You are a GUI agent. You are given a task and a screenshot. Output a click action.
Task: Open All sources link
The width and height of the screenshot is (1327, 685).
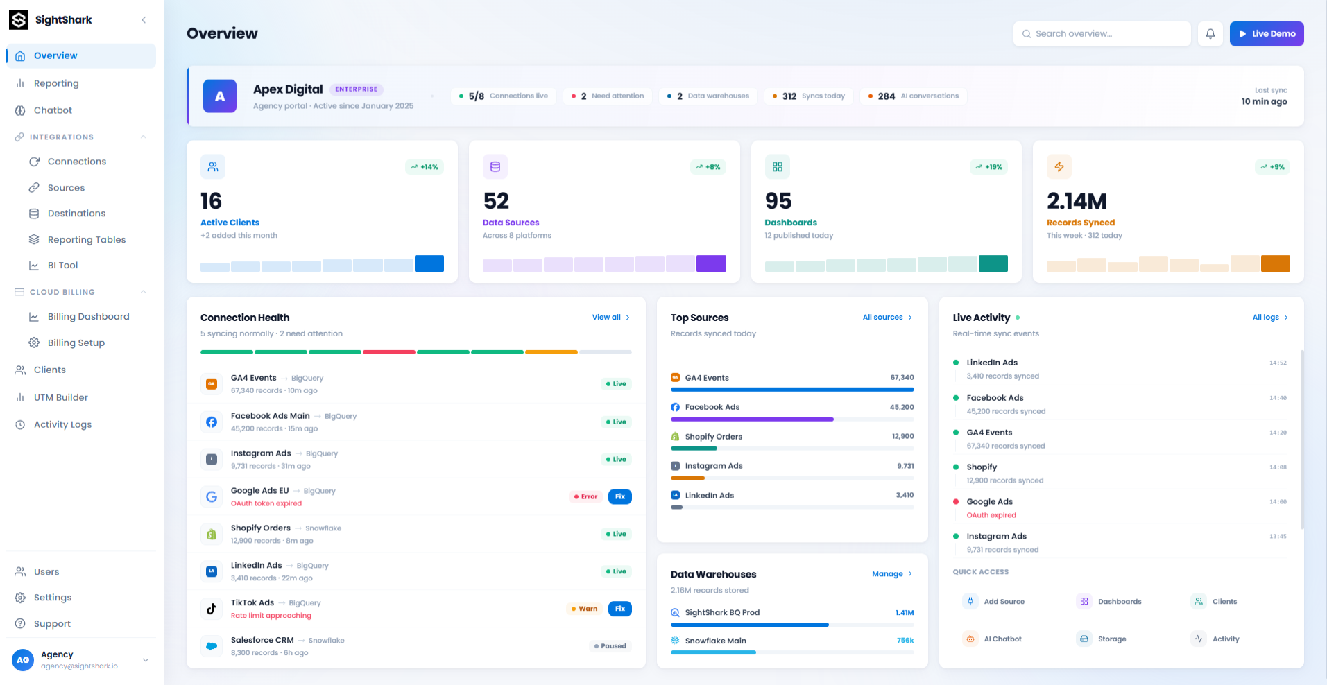click(888, 318)
